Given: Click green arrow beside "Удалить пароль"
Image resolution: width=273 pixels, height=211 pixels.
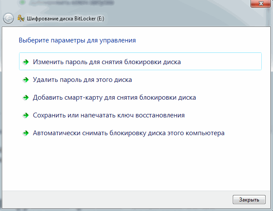Looking at the screenshot, I should point(26,80).
